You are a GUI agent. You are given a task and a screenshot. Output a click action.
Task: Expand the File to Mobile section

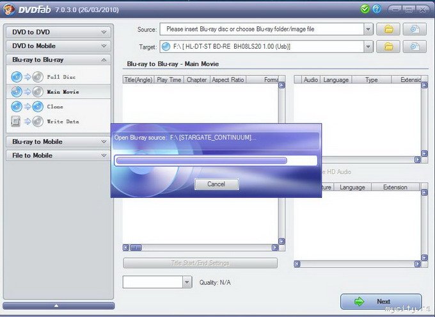coord(58,156)
